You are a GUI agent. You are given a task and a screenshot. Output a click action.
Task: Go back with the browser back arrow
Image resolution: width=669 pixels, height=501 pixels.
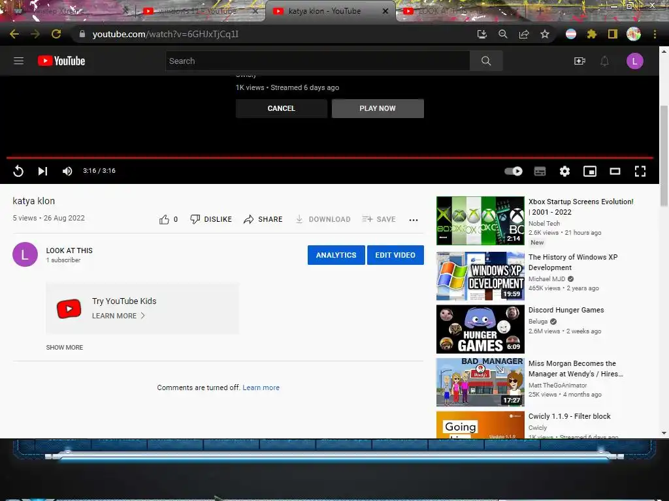pos(14,34)
